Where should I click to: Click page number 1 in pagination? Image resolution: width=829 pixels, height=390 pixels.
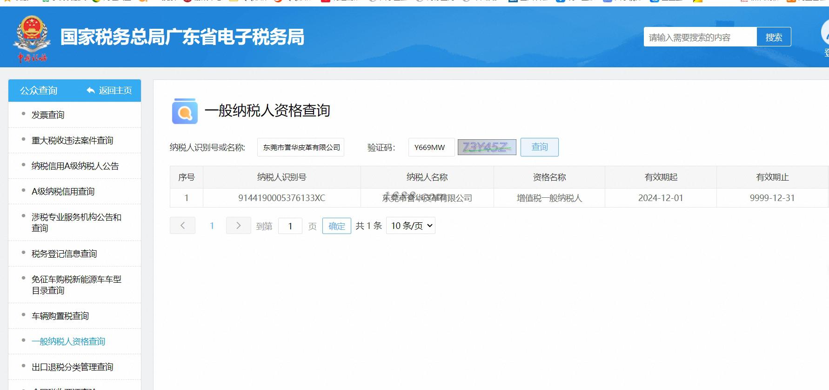tap(212, 226)
